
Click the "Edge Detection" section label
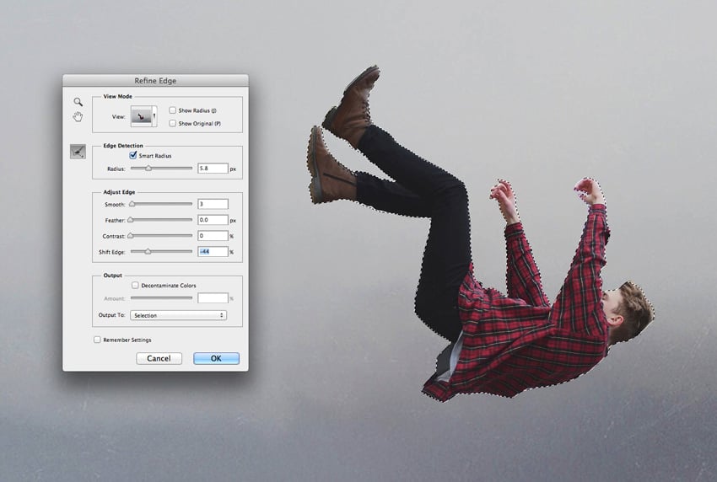(123, 145)
